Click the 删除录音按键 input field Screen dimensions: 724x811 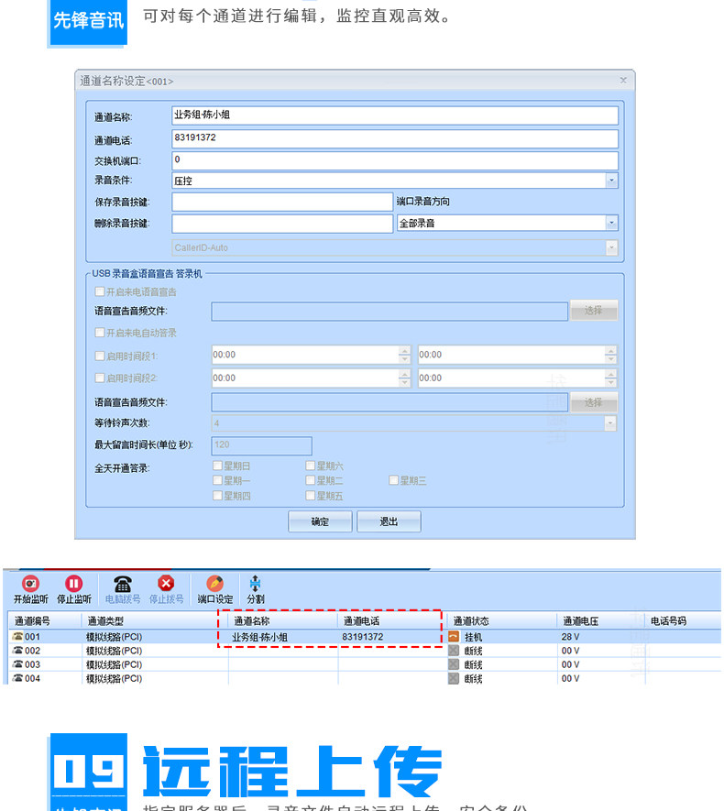pyautogui.click(x=282, y=224)
